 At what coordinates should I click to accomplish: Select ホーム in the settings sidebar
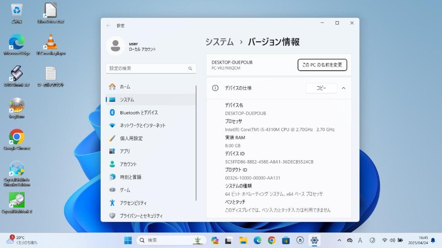[151, 87]
